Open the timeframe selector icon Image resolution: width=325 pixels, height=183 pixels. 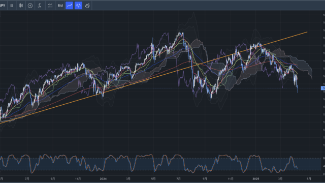coord(12,6)
